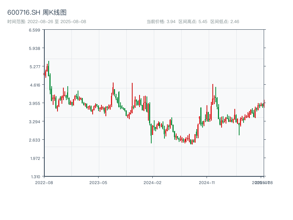293x220 pixels.
Task: Click the 2024-02 x-axis date label
Action: (x=153, y=182)
